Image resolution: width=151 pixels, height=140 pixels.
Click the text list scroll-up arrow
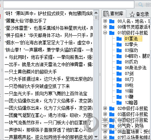click(x=96, y=13)
